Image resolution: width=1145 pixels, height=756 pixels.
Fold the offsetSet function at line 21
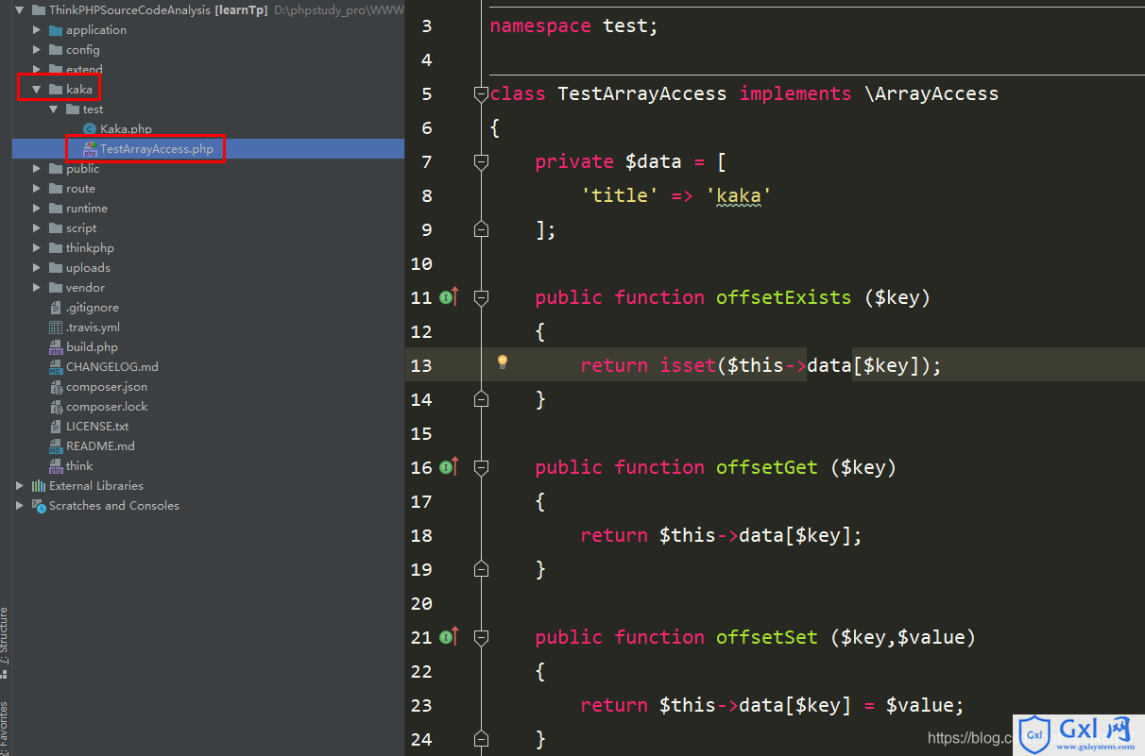tap(481, 637)
